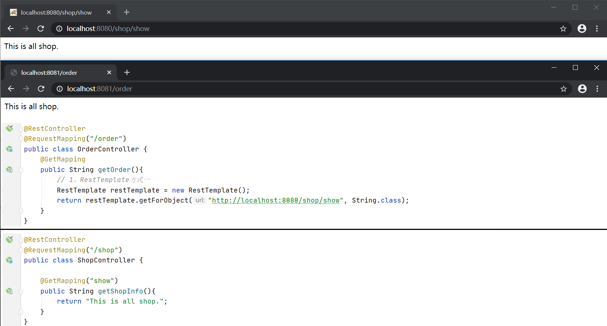607x326 pixels.
Task: Go back in the localhost:8081/order window
Action: click(x=11, y=89)
